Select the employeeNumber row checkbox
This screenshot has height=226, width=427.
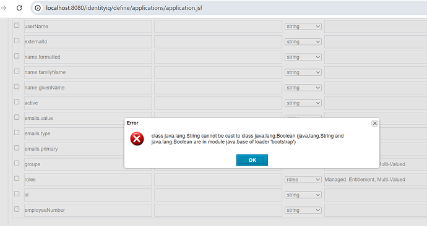click(17, 209)
